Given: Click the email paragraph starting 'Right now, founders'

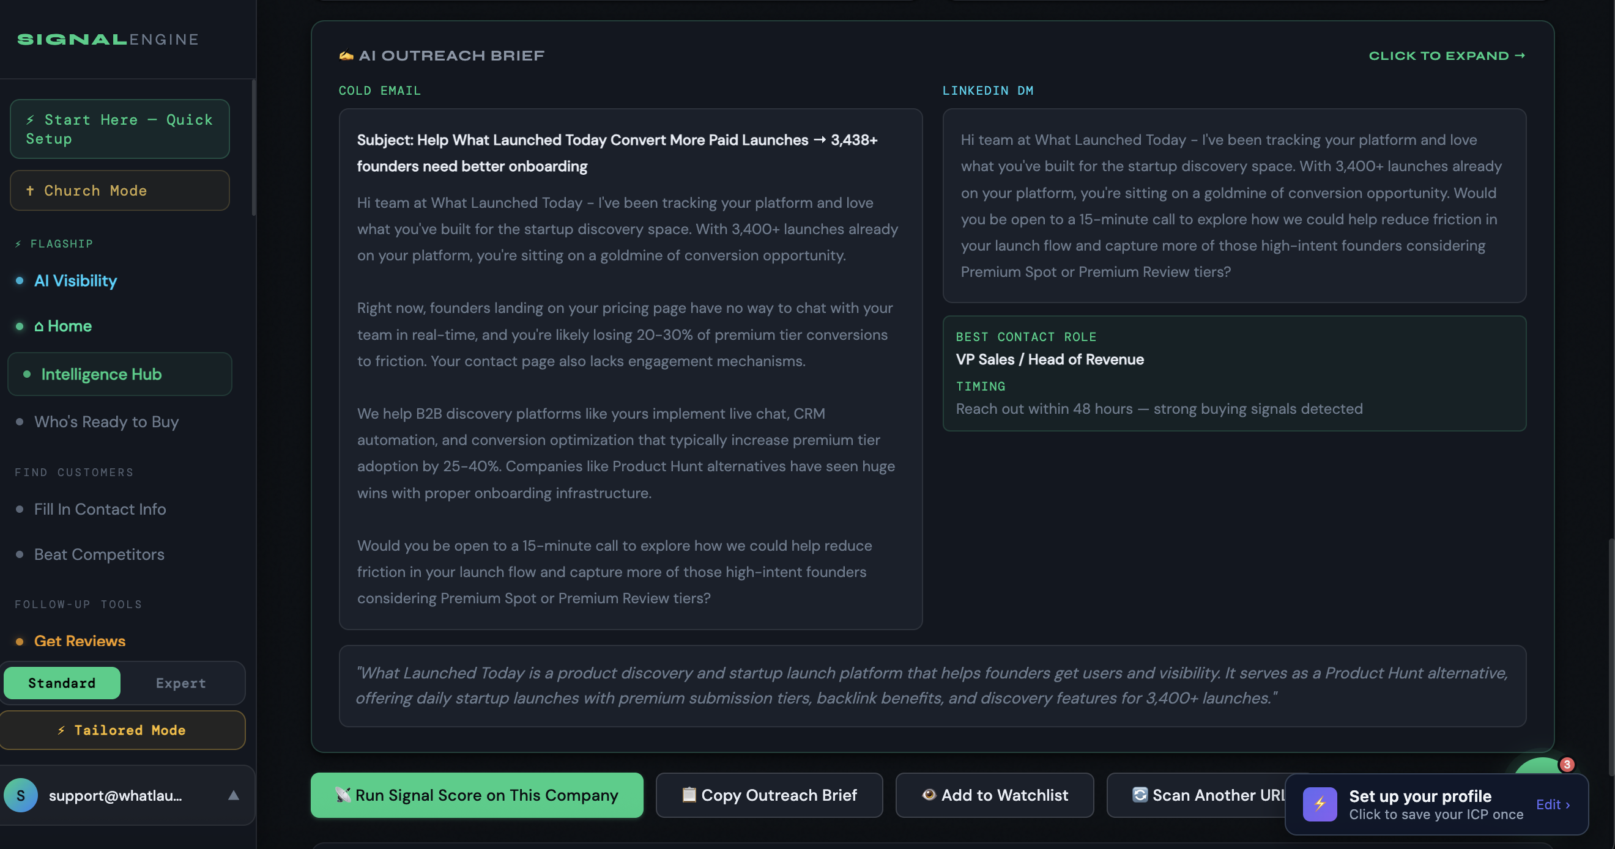Looking at the screenshot, I should click(x=625, y=334).
